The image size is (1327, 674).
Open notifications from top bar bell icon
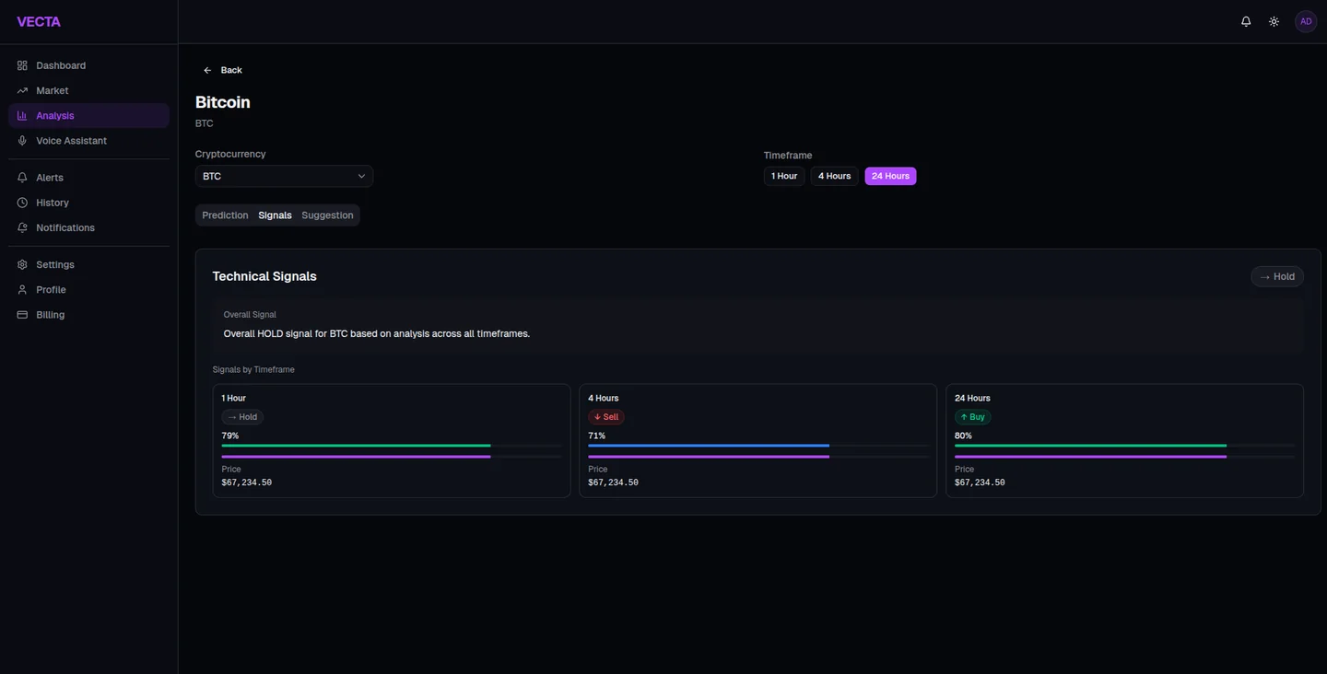(x=1246, y=21)
